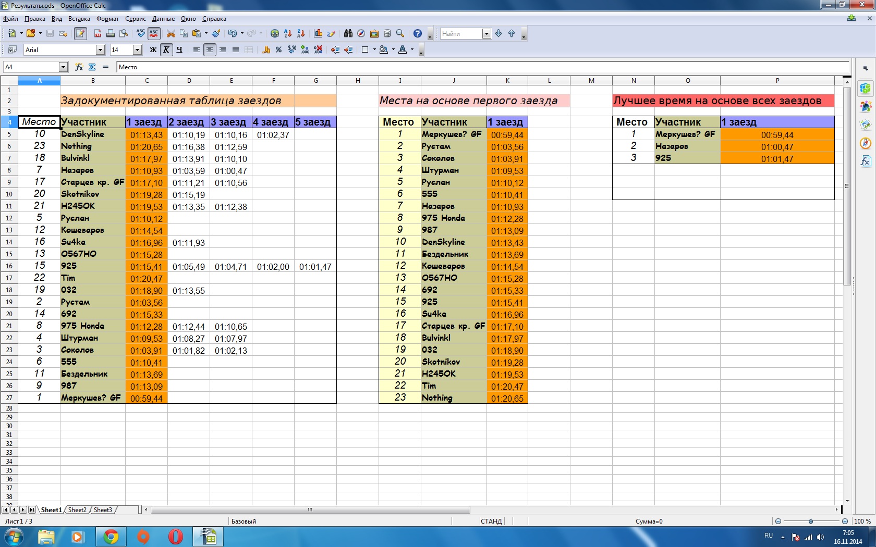
Task: Click the Cut scissors icon
Action: click(x=171, y=33)
